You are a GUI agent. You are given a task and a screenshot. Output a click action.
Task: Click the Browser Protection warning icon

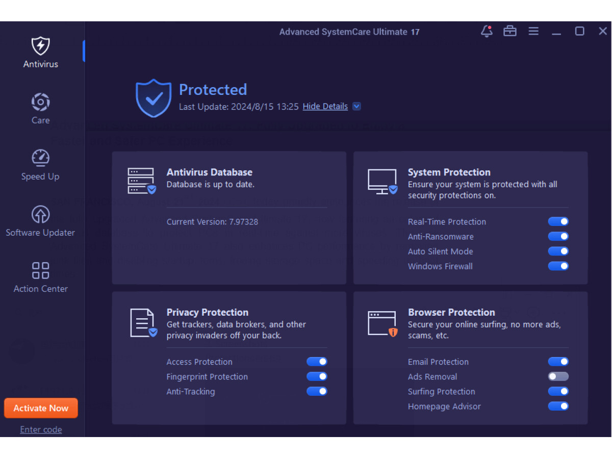tap(382, 323)
